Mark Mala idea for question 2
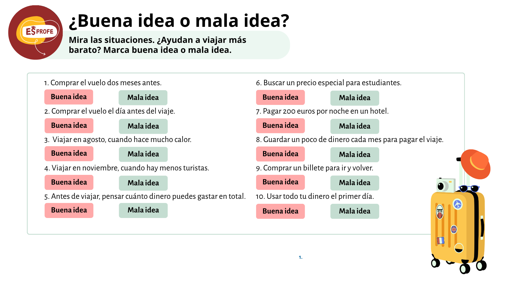The image size is (506, 284). pos(143,126)
